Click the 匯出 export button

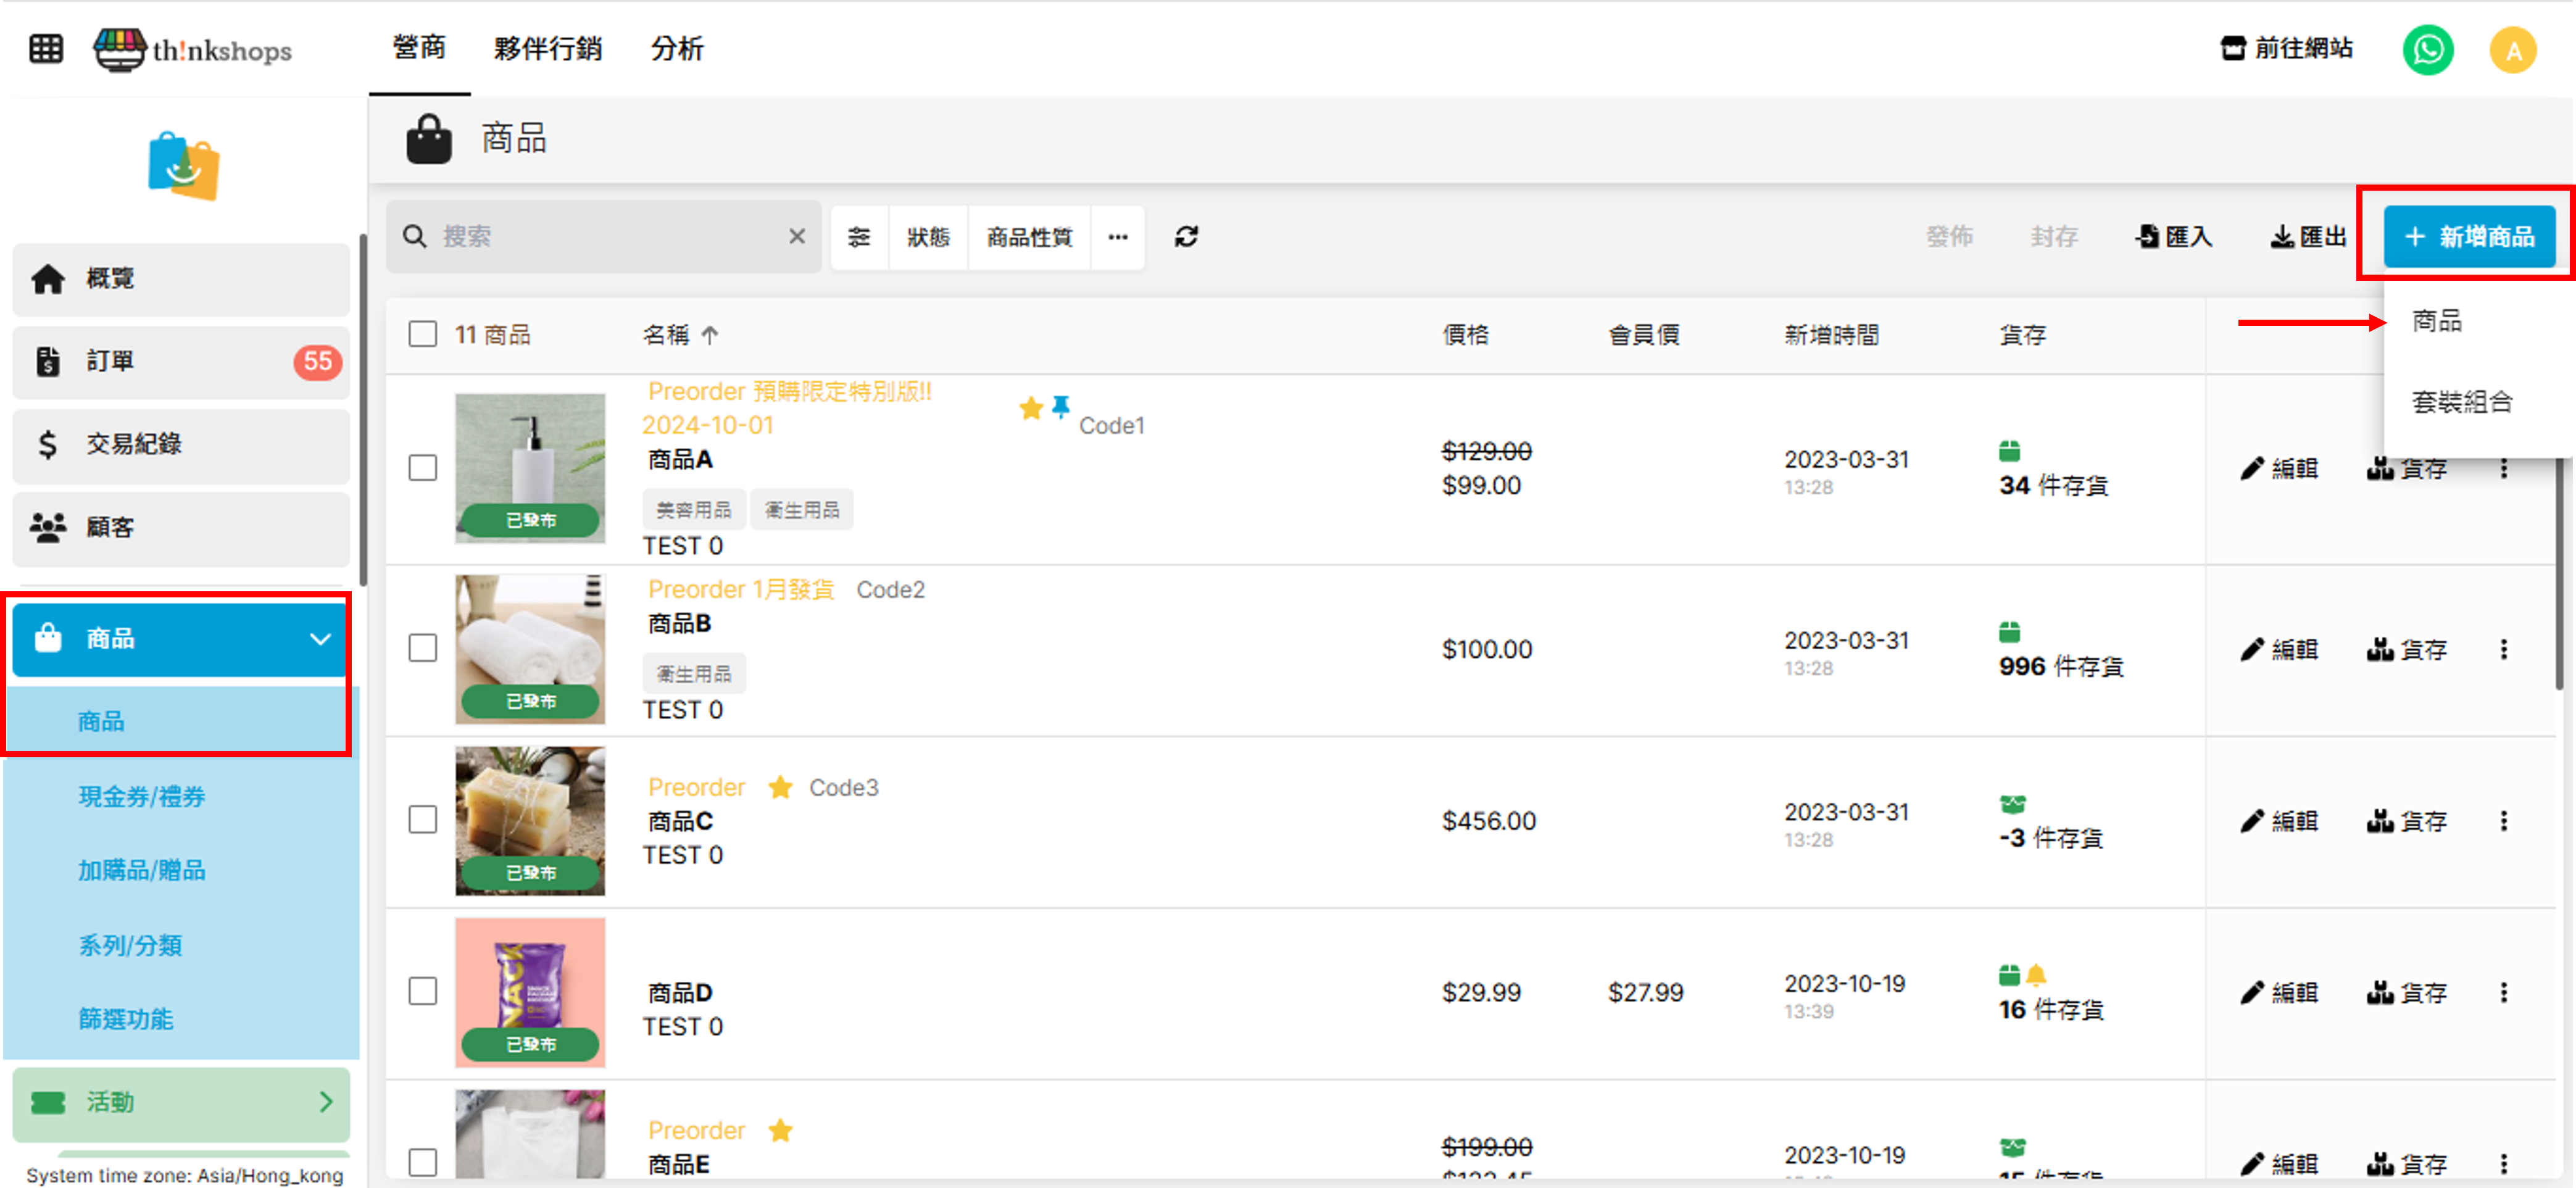click(x=2308, y=237)
